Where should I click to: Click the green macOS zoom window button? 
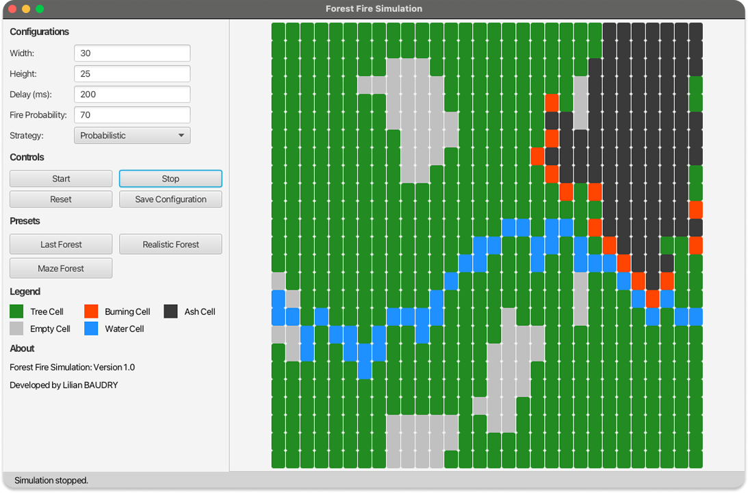pos(40,9)
